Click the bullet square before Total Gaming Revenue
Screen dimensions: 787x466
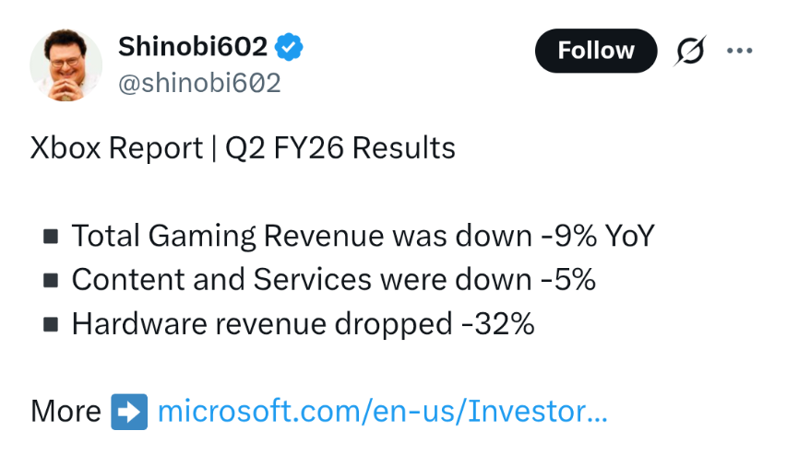(x=51, y=237)
